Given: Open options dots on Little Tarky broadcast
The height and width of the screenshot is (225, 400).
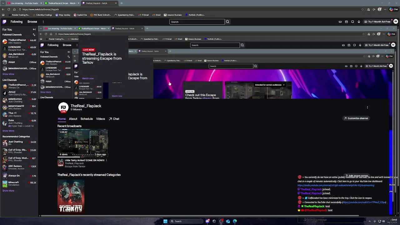Looking at the screenshot, I should 106,160.
